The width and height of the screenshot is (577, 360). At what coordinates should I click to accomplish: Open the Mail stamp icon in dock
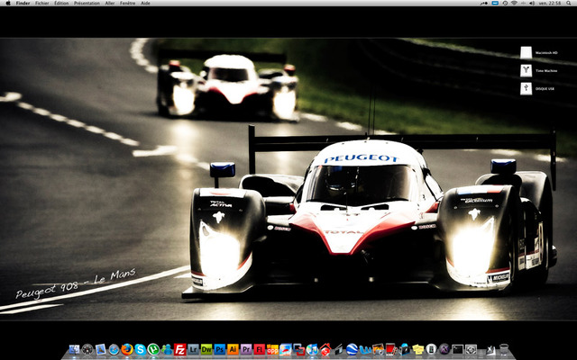coord(100,349)
